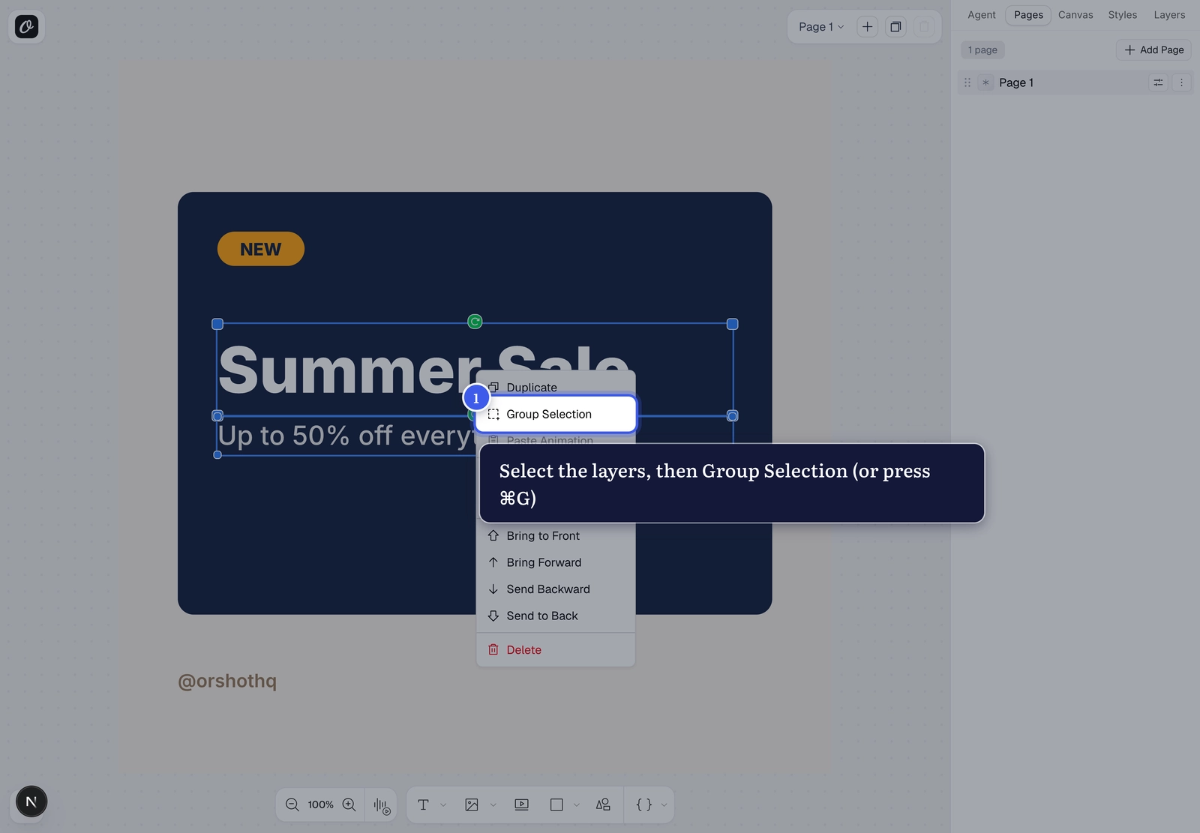The height and width of the screenshot is (833, 1200).
Task: Add a new page with the top plus icon
Action: coord(867,27)
